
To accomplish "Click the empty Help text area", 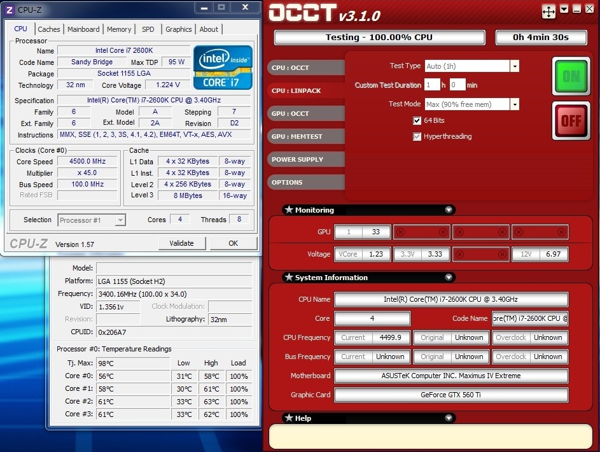I will coord(431,436).
